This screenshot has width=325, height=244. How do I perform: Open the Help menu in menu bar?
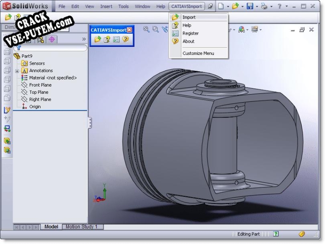point(161,6)
